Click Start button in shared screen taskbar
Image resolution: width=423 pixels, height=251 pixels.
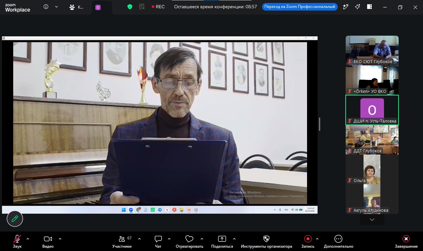pos(124,210)
